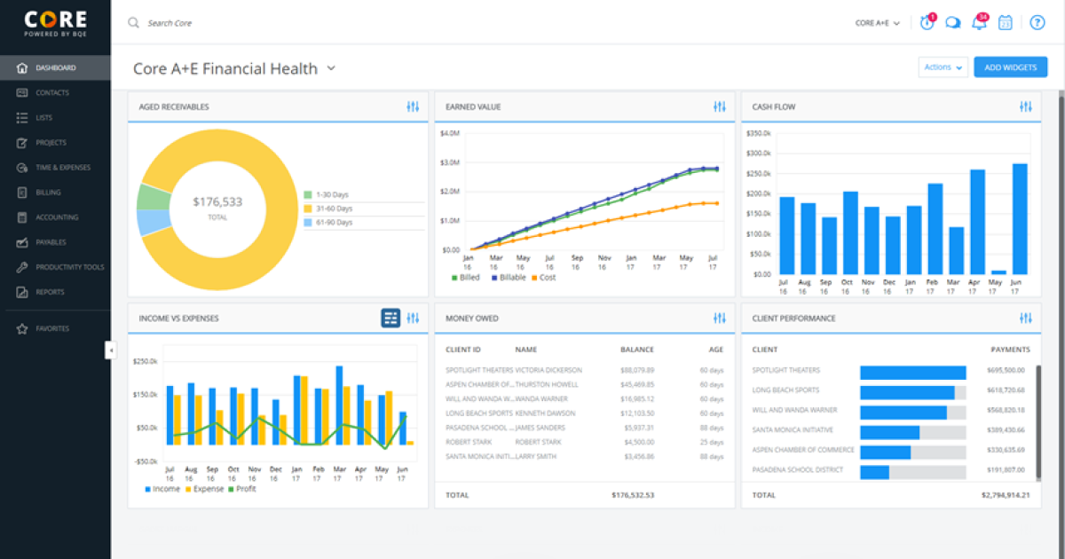Sort Money Owed by Client ID header

tap(463, 350)
